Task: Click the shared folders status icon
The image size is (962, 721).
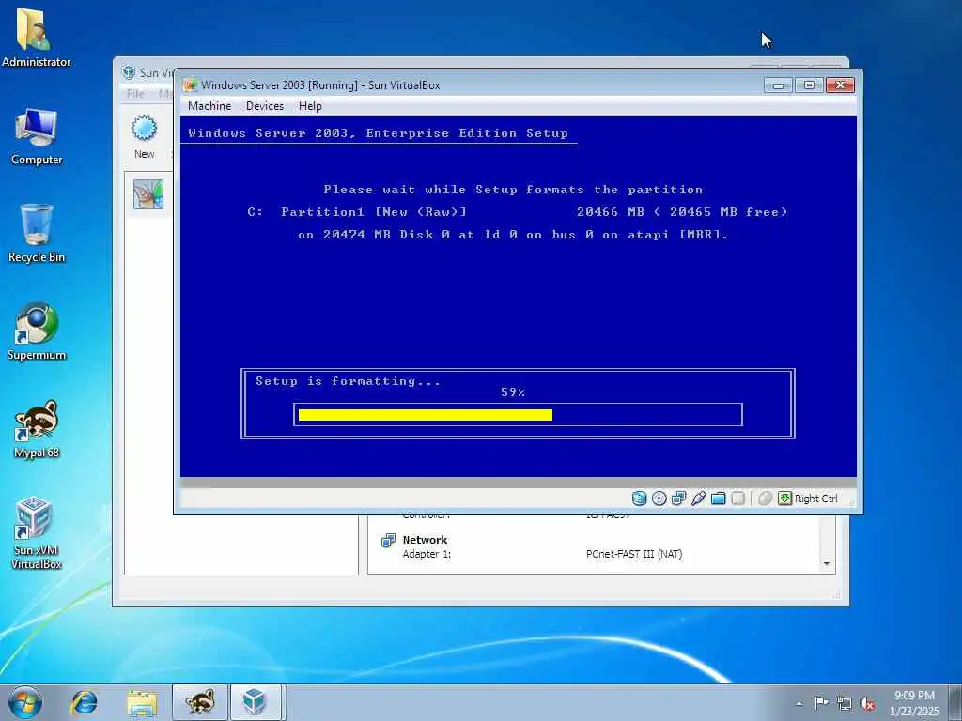Action: pyautogui.click(x=718, y=499)
